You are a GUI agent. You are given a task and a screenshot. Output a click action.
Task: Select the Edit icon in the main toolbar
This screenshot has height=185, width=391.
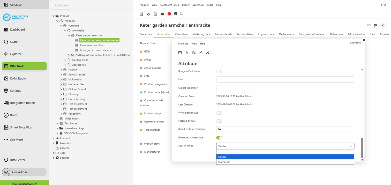coord(141,14)
